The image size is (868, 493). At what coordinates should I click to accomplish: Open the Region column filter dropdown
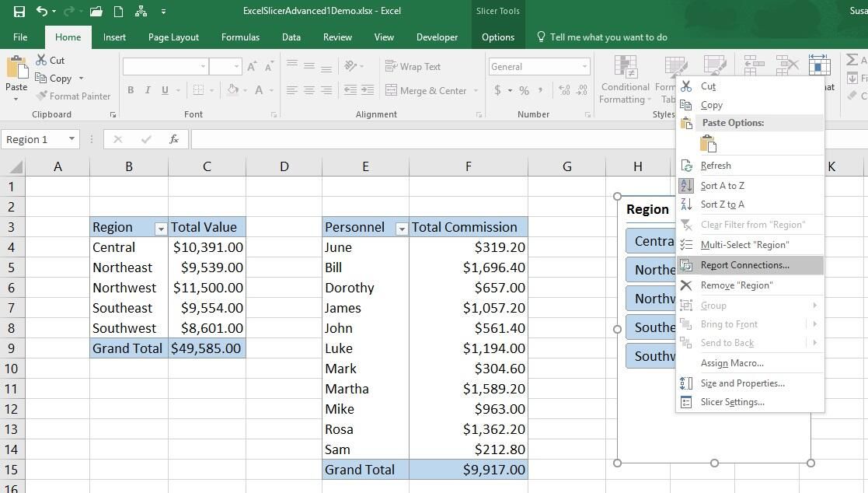click(x=161, y=227)
